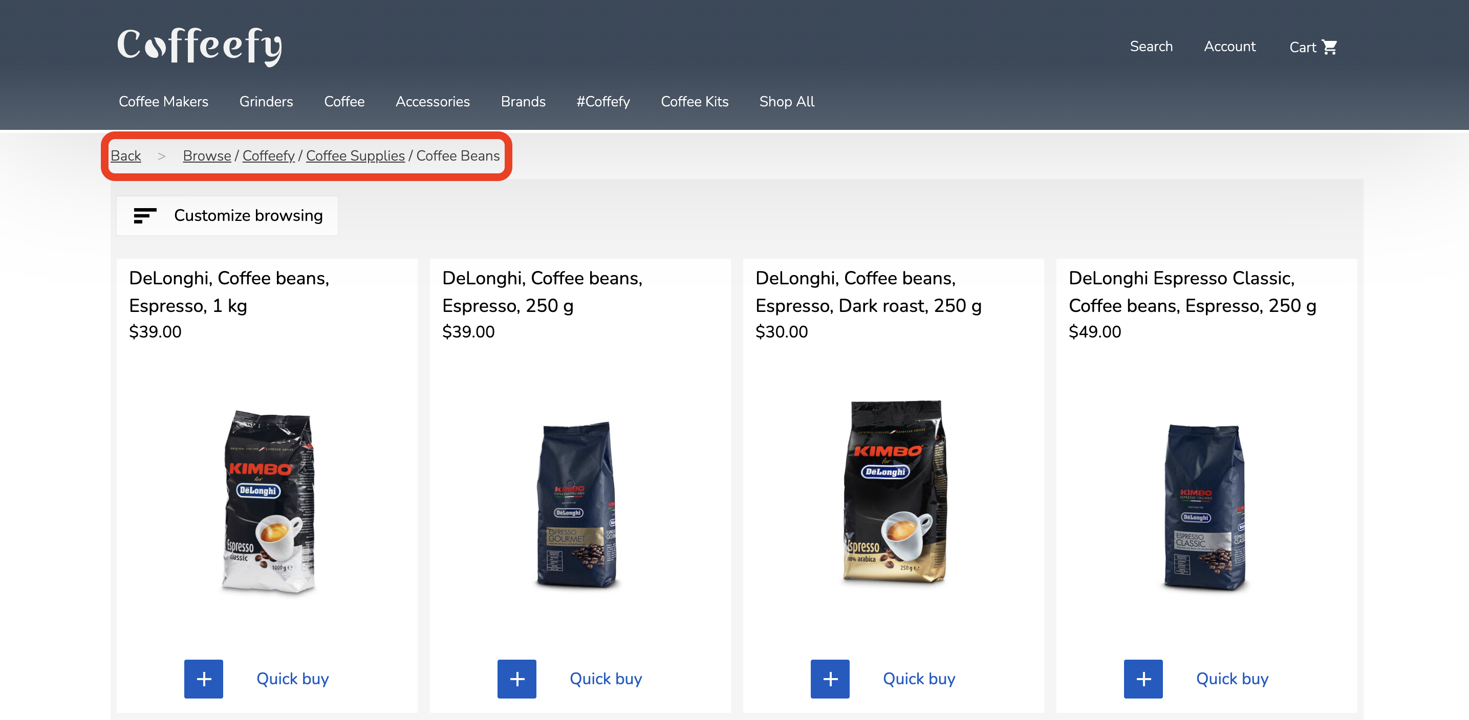
Task: Open the Kimbo Espresso 1 kg bag image
Action: [268, 502]
